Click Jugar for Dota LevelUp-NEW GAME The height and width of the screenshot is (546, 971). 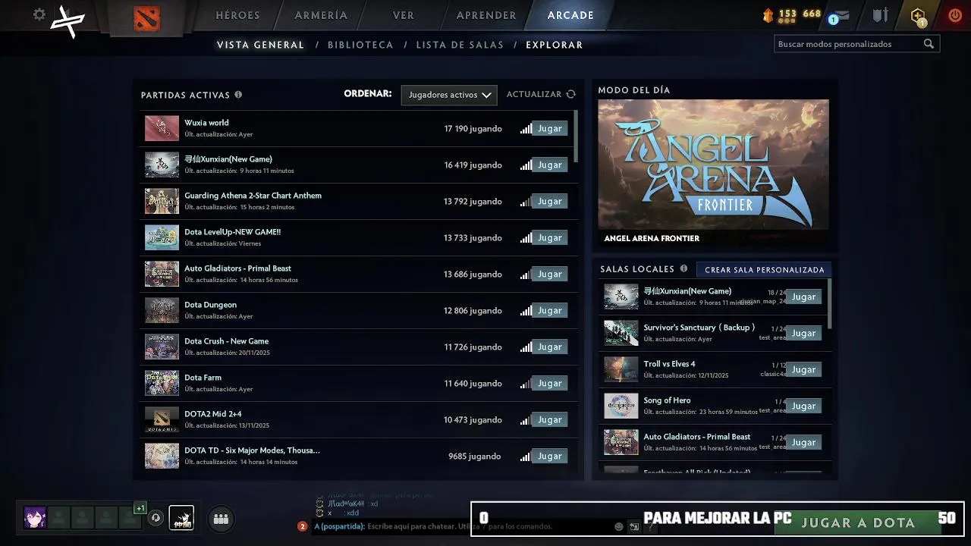click(x=550, y=237)
